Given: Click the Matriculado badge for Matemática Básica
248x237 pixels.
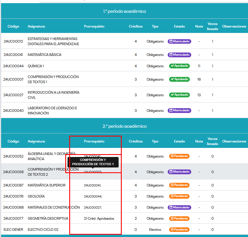Looking at the screenshot, I should 179,55.
